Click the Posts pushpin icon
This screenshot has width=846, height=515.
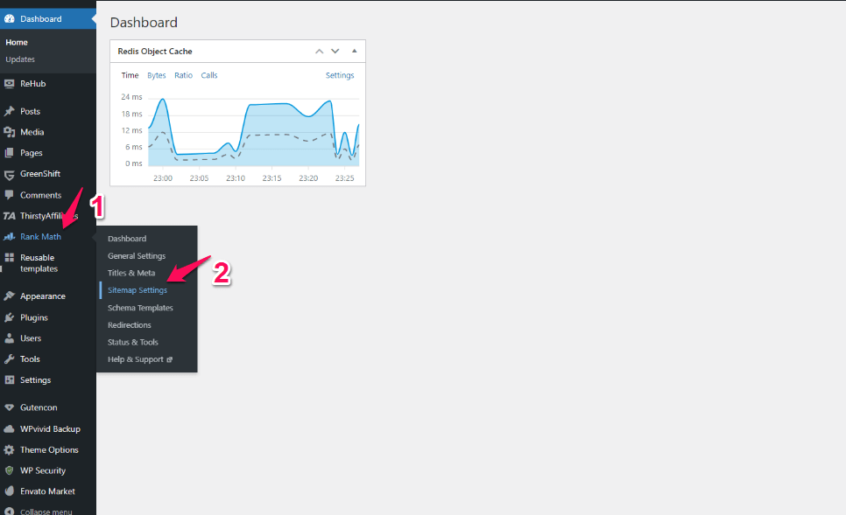click(9, 111)
